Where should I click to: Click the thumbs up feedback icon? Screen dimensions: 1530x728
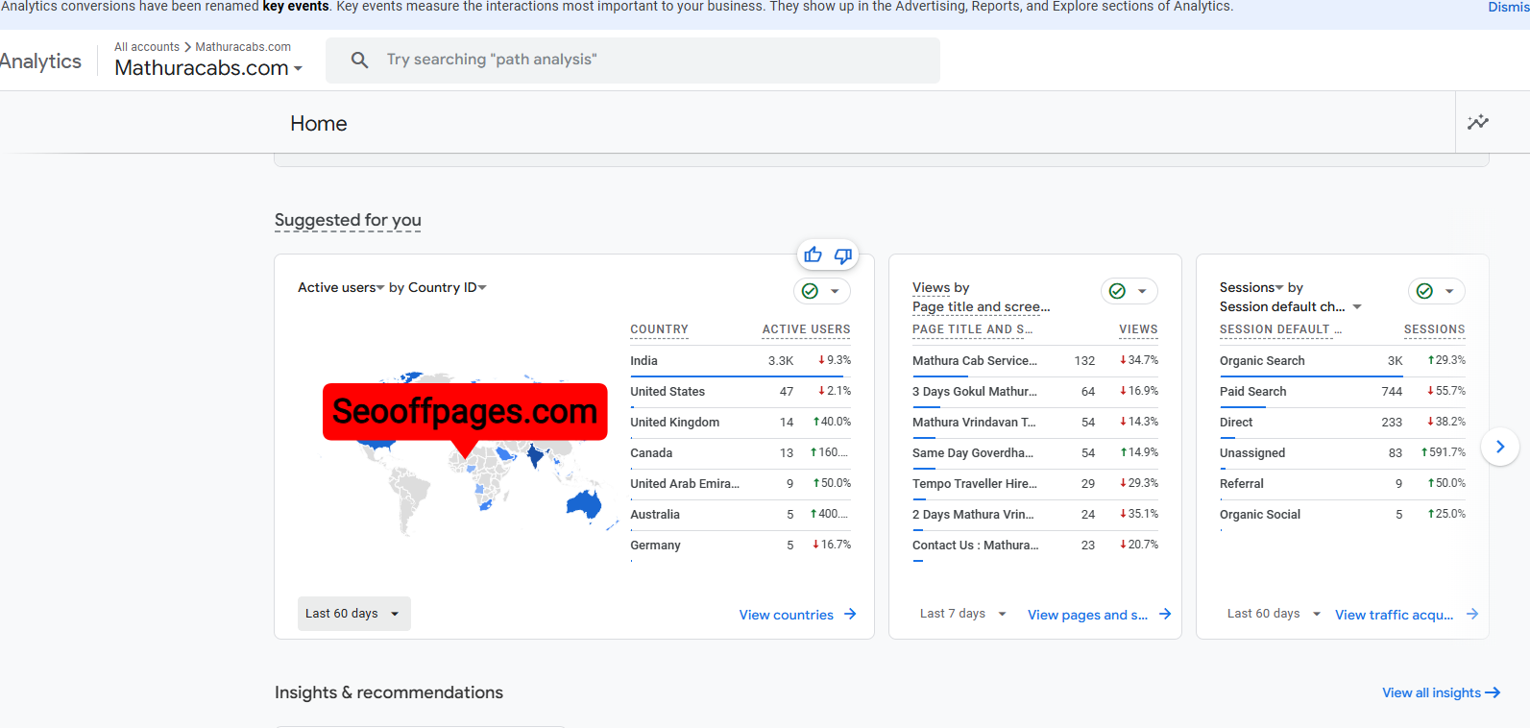pos(813,255)
